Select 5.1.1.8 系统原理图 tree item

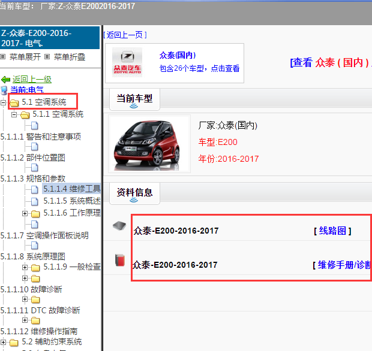coord(33,256)
